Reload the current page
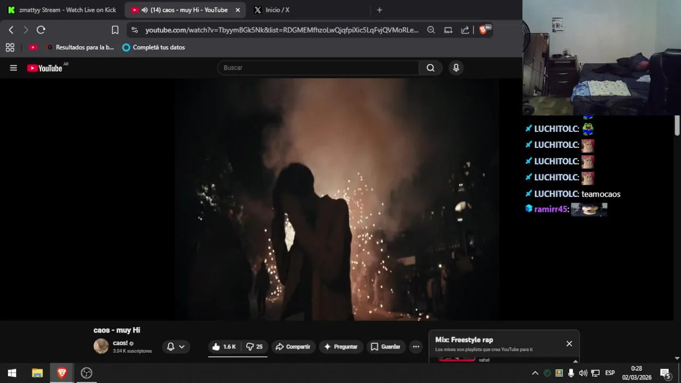681x383 pixels. [x=41, y=30]
